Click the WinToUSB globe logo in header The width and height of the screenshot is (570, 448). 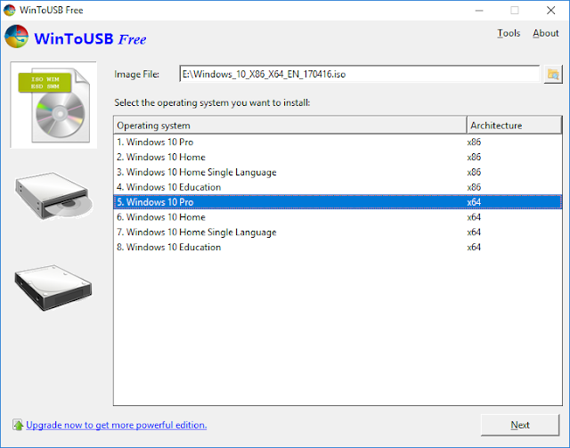[16, 37]
